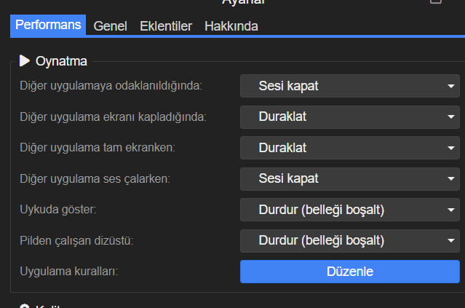Select the Eklentiler tab
465x308 pixels.
(x=166, y=26)
